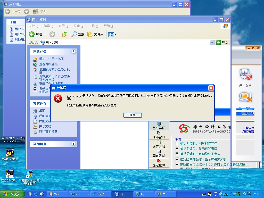Click 添加一个网上邻居 link
This screenshot has width=264, height=198.
pos(51,59)
